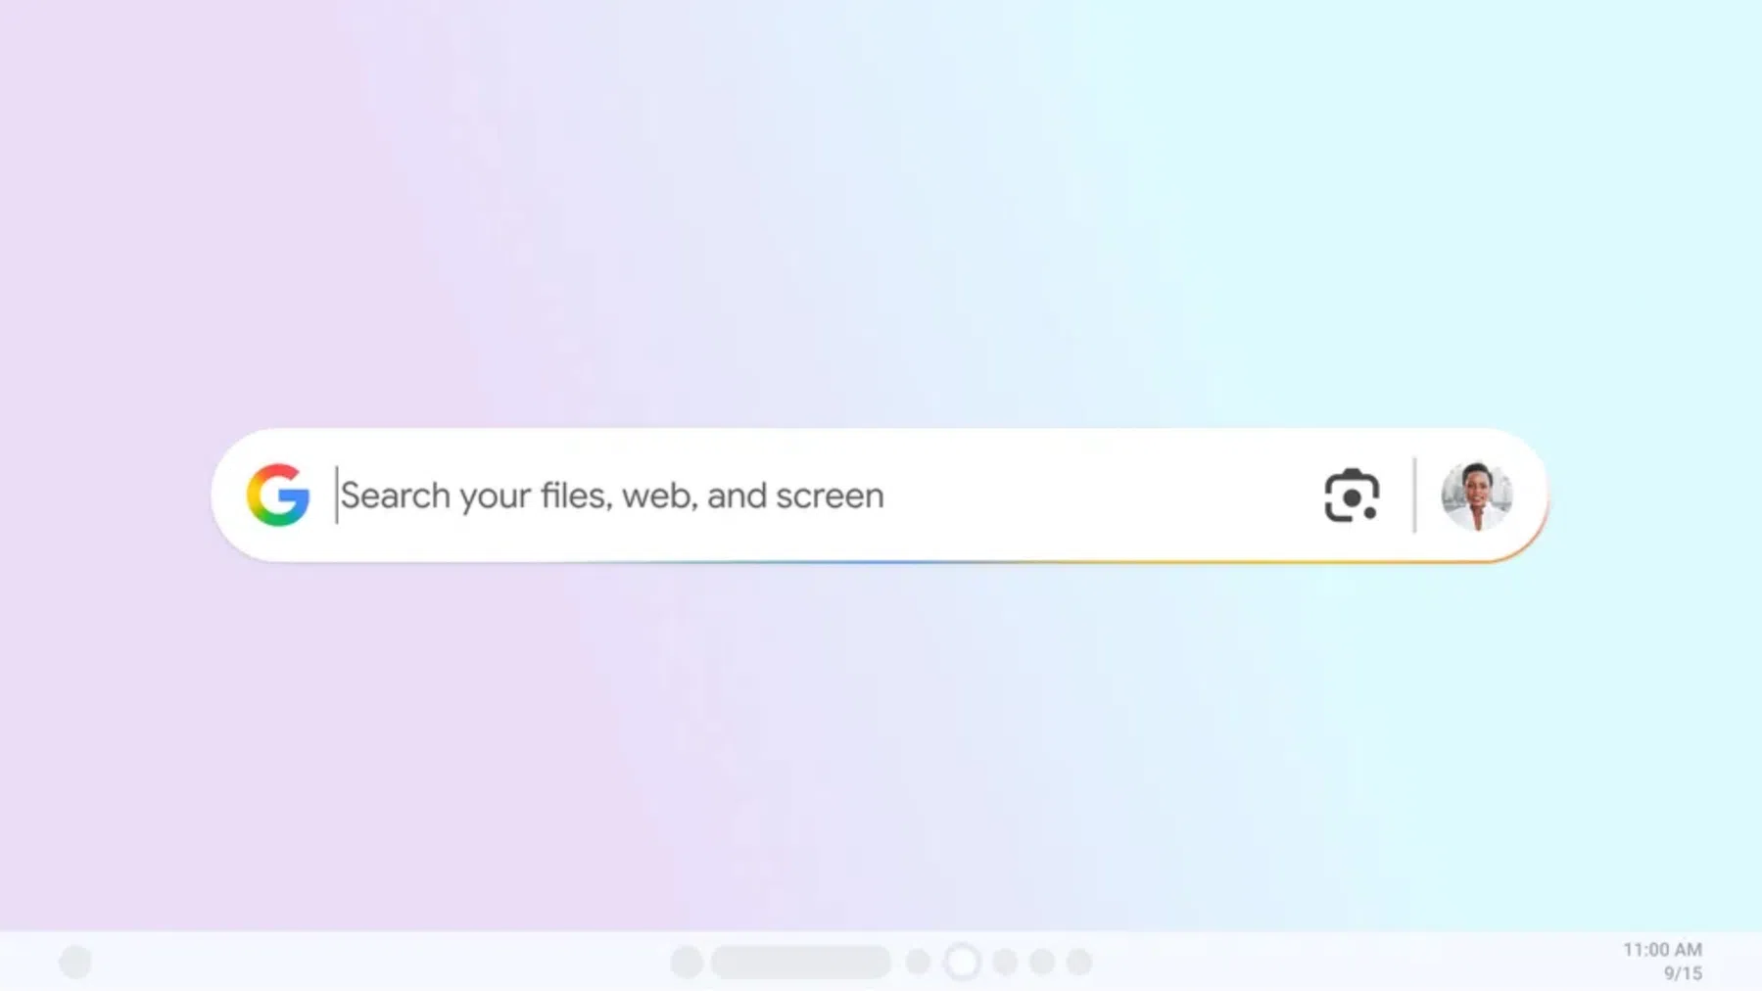Viewport: 1762px width, 991px height.
Task: Open Google Lens screen search camera icon
Action: 1352,495
